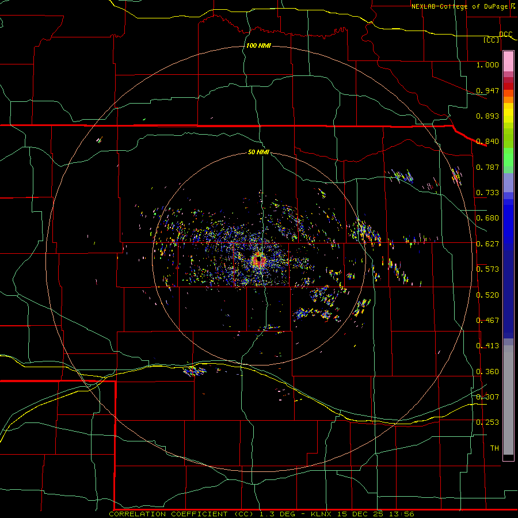Click the 0.360 scale value
Viewport: 518px width, 518px height.
click(487, 372)
